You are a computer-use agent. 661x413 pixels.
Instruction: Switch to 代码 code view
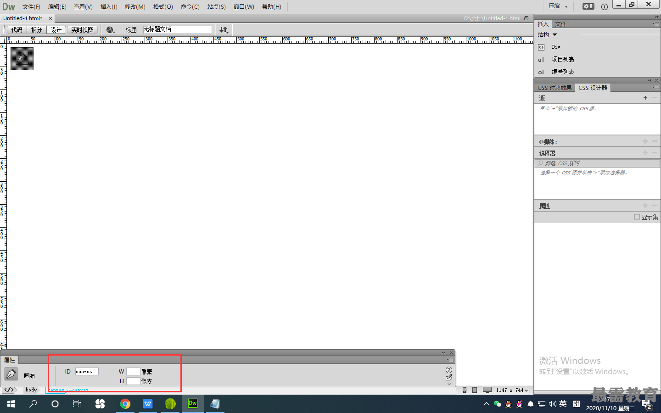[17, 30]
